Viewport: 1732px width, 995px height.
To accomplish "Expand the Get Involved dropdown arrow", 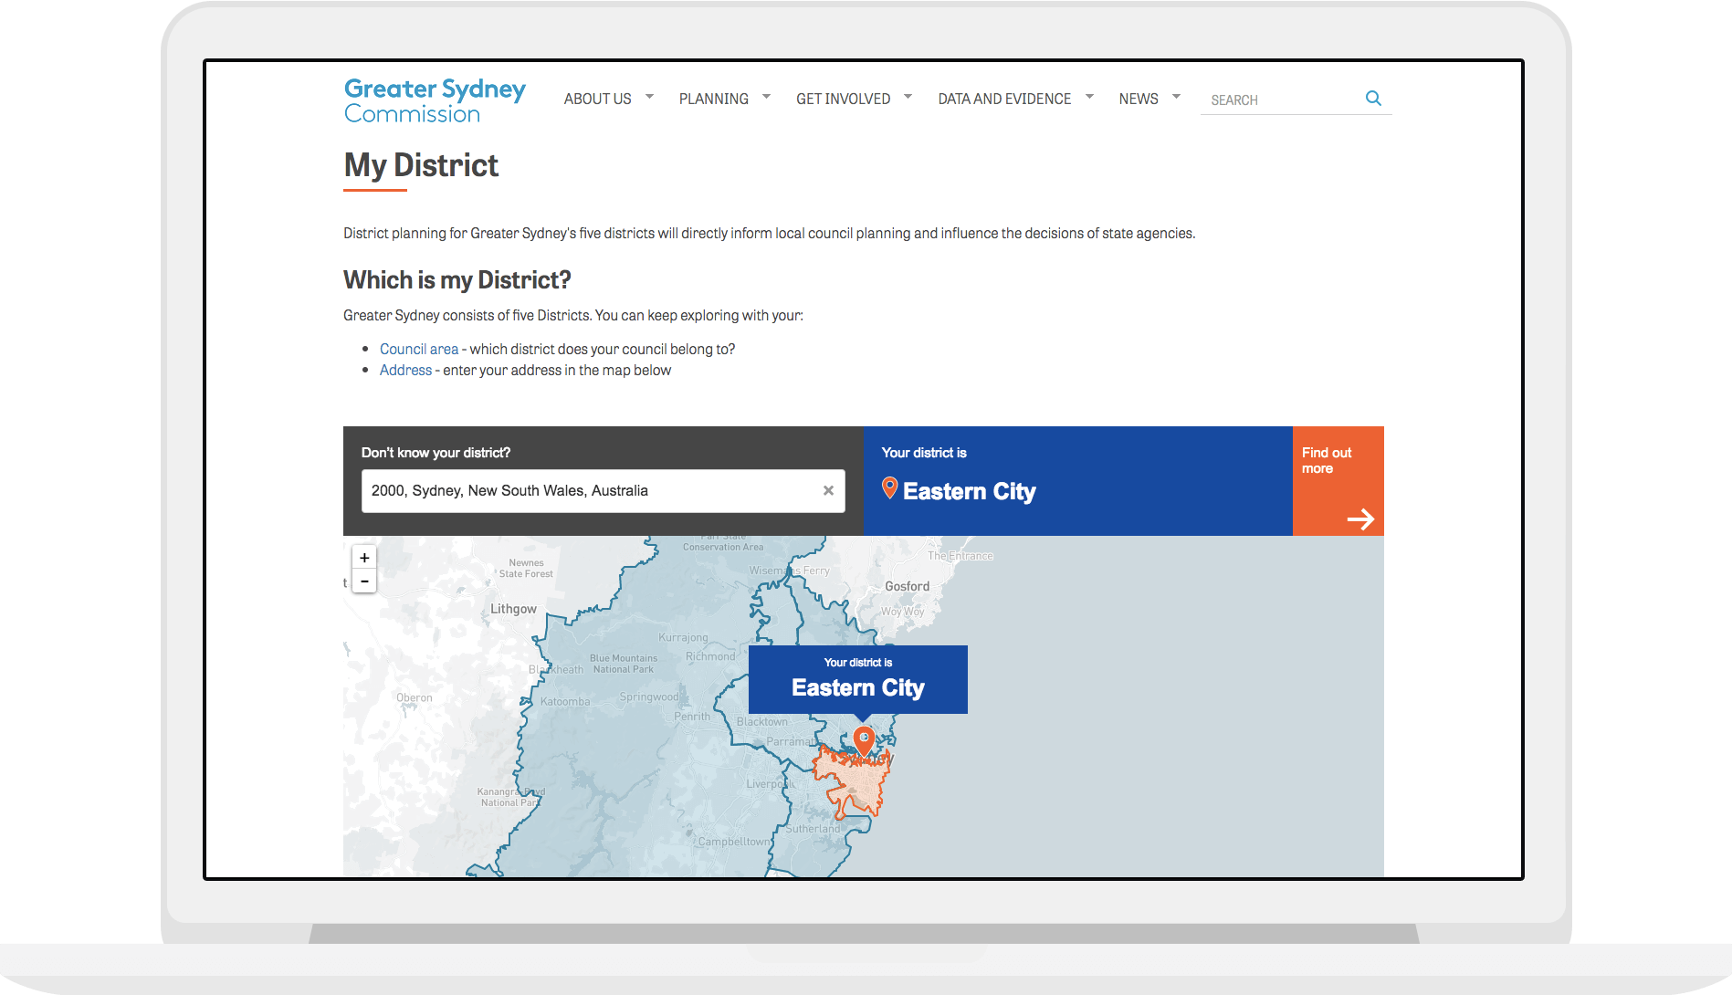I will pos(908,96).
